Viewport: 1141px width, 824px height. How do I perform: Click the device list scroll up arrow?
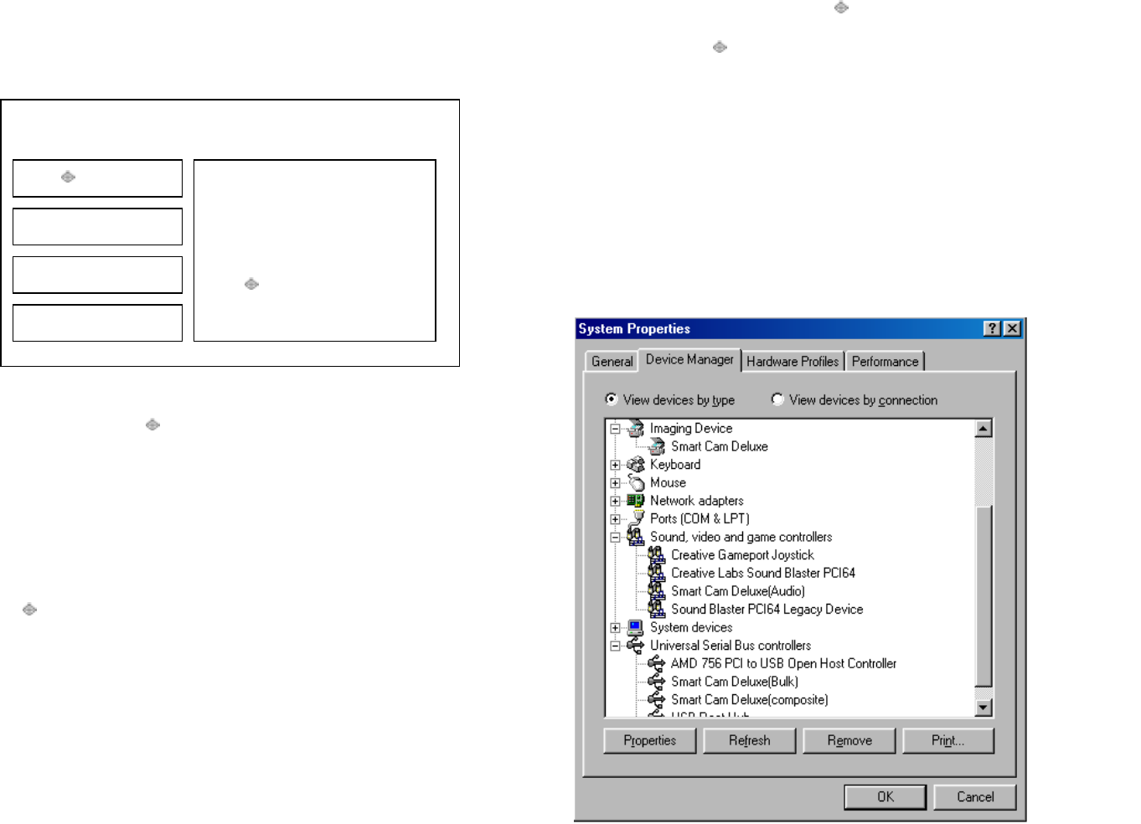(x=984, y=429)
